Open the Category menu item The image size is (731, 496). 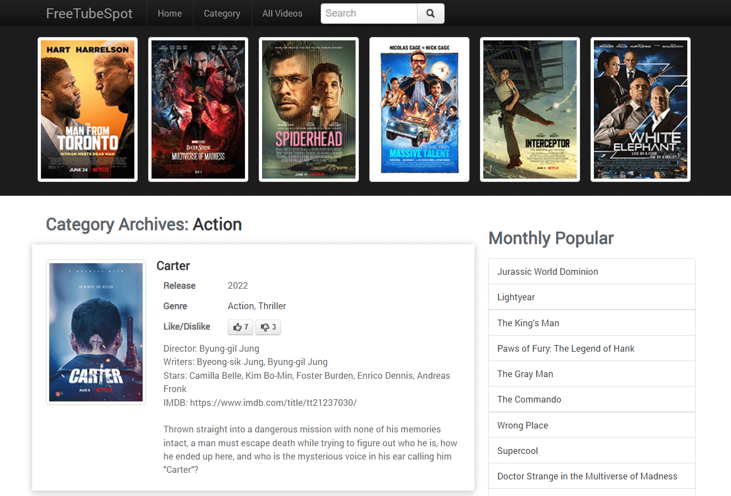pyautogui.click(x=222, y=13)
